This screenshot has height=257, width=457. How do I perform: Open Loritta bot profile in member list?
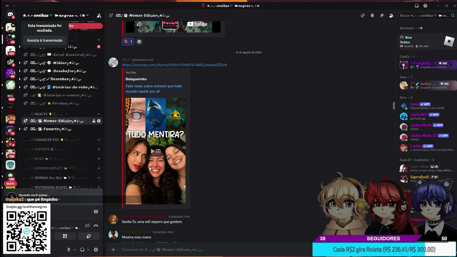(x=427, y=147)
